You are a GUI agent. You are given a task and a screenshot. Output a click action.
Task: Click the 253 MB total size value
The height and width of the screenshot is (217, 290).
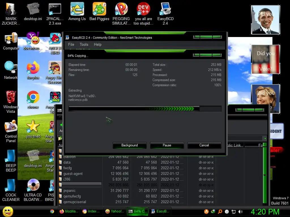coord(216,65)
